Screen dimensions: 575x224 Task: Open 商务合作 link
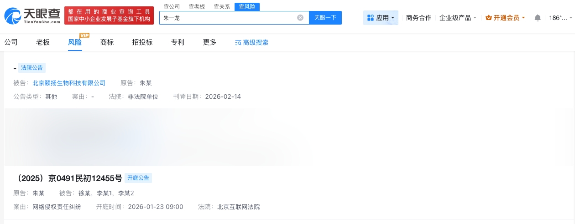coord(418,18)
